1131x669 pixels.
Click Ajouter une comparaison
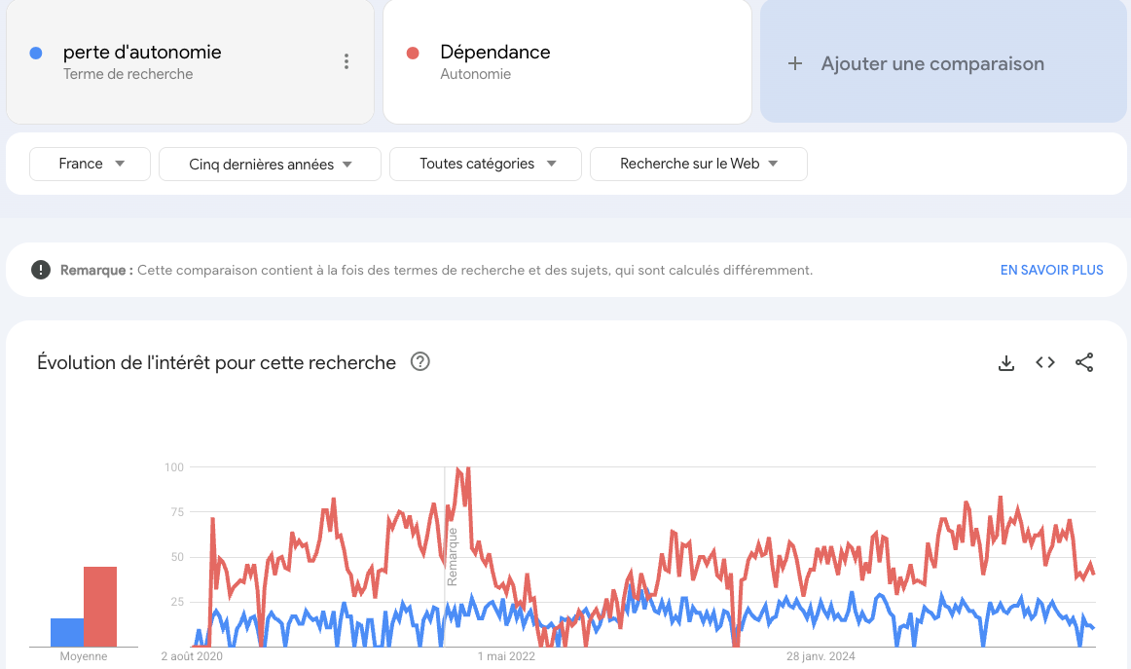934,63
